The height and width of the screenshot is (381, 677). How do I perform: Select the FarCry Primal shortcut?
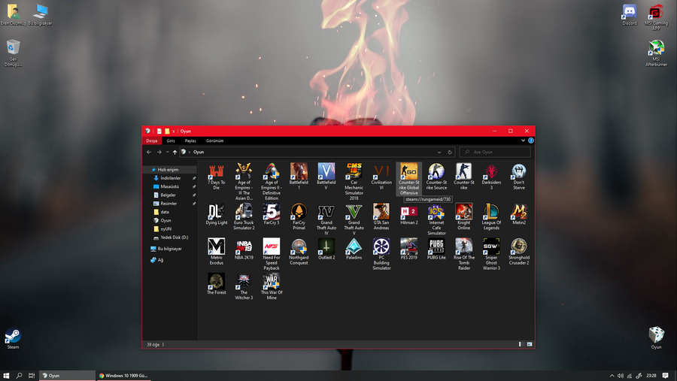tap(299, 216)
